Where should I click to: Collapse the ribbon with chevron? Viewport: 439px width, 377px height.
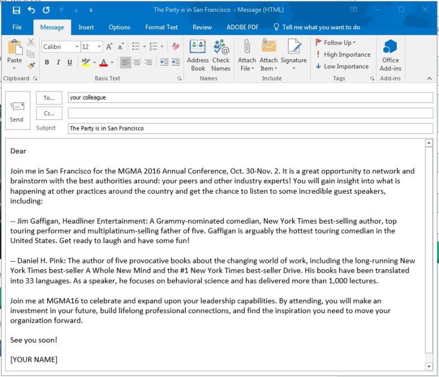pyautogui.click(x=429, y=78)
